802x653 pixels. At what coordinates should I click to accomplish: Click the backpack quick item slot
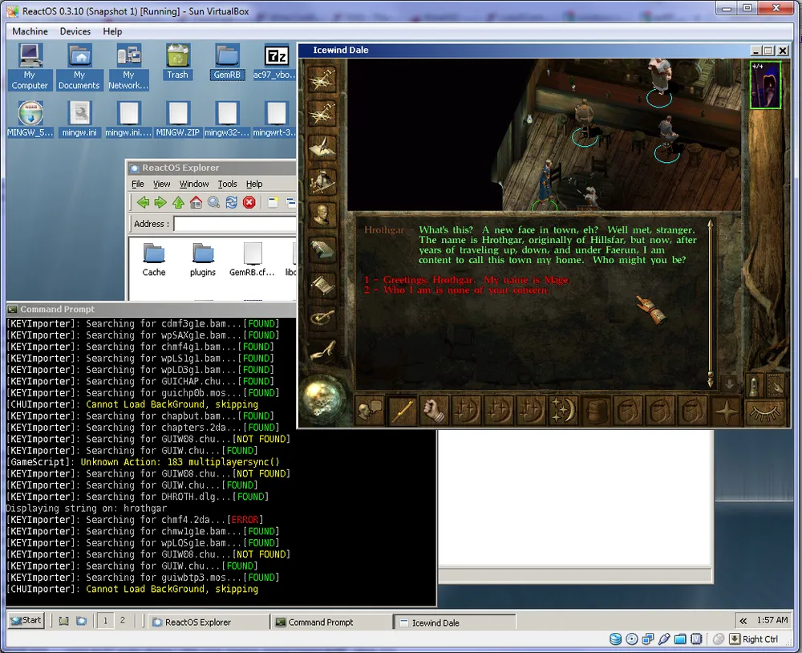(x=595, y=411)
